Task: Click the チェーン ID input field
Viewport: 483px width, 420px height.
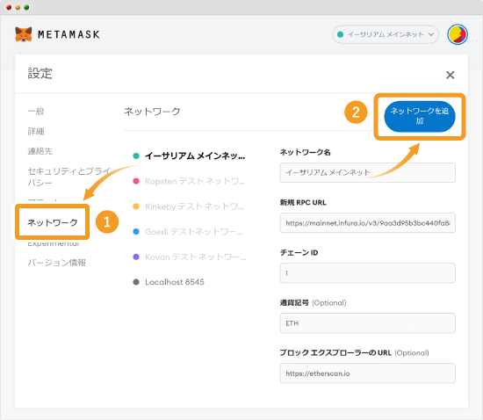Action: 367,273
